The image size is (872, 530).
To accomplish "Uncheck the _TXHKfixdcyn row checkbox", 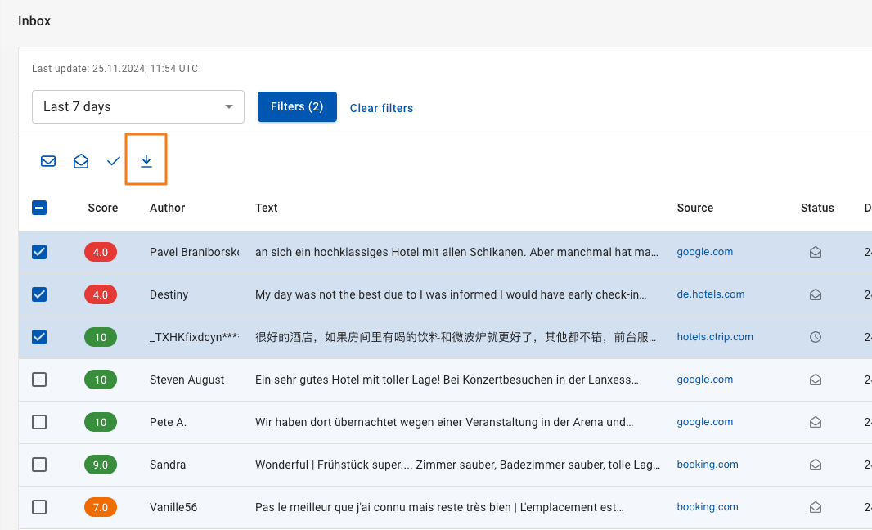I will pyautogui.click(x=39, y=337).
